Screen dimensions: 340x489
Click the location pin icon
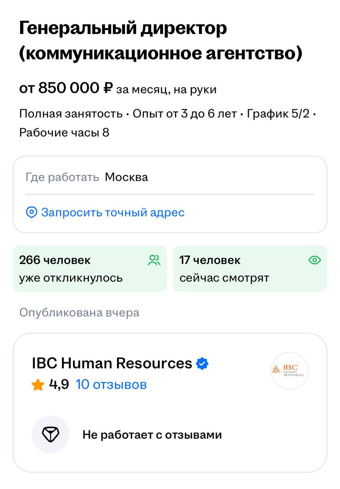[x=31, y=212]
